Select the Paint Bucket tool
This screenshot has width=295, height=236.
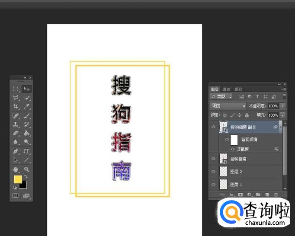(x=27, y=133)
